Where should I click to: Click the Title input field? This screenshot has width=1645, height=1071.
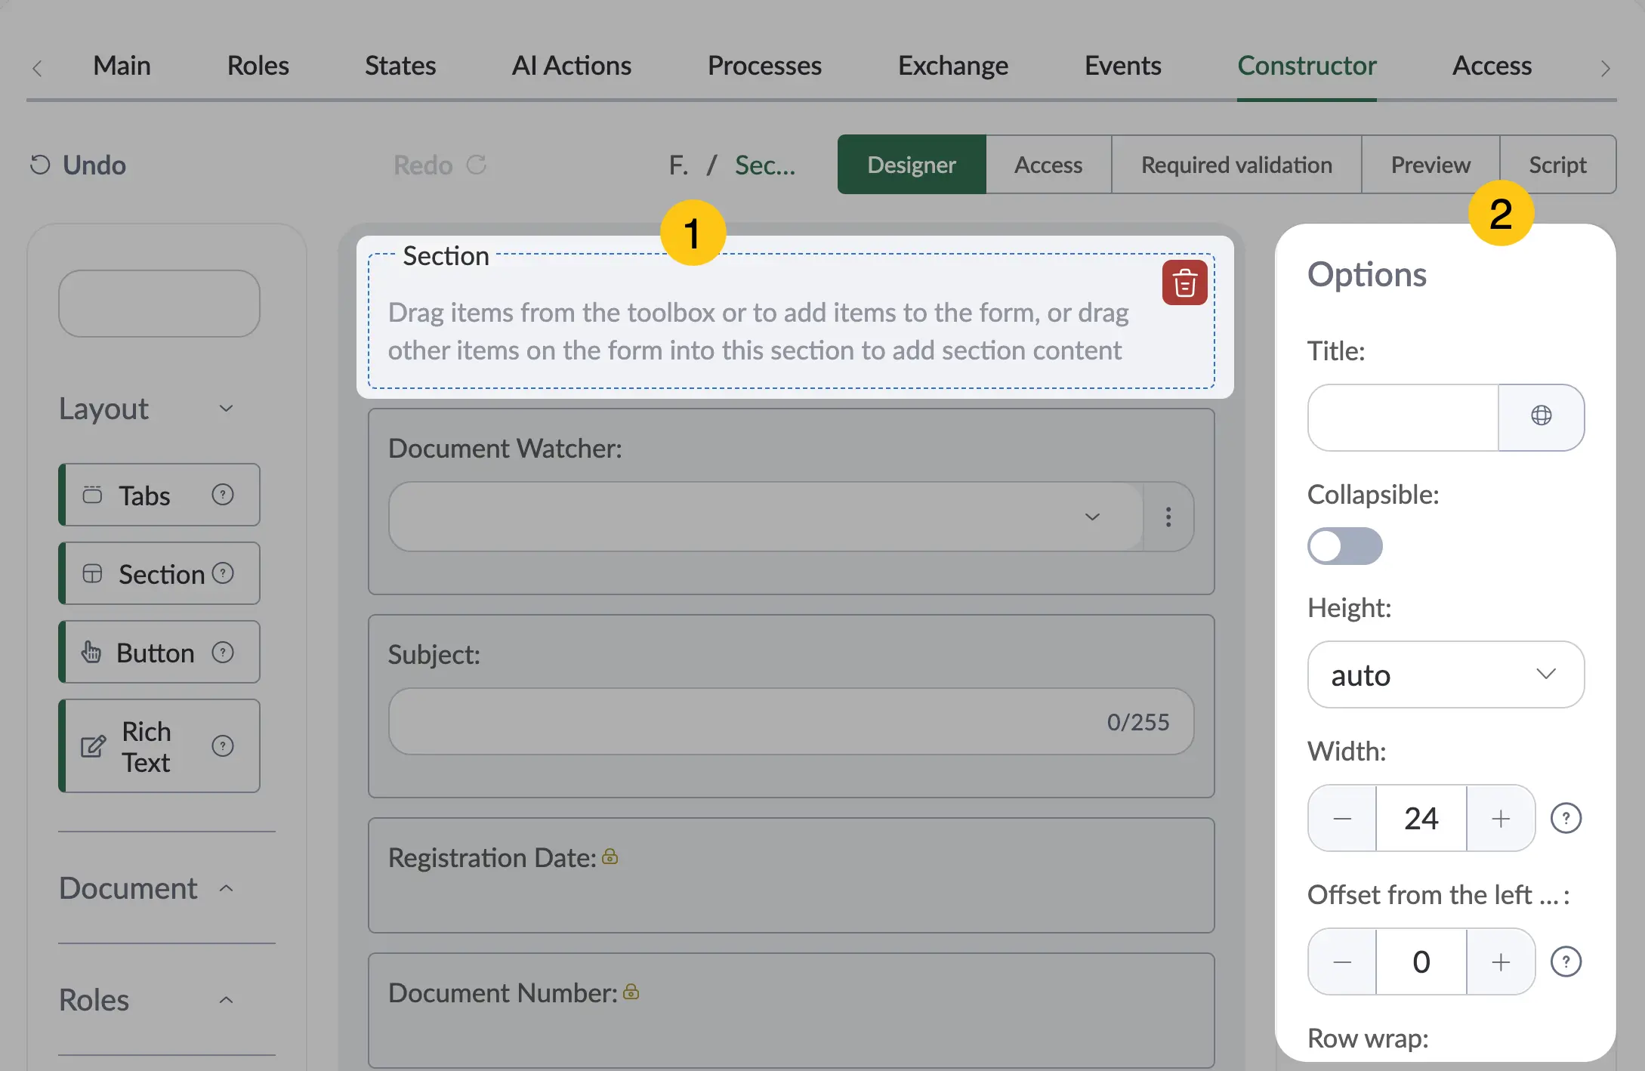coord(1403,417)
